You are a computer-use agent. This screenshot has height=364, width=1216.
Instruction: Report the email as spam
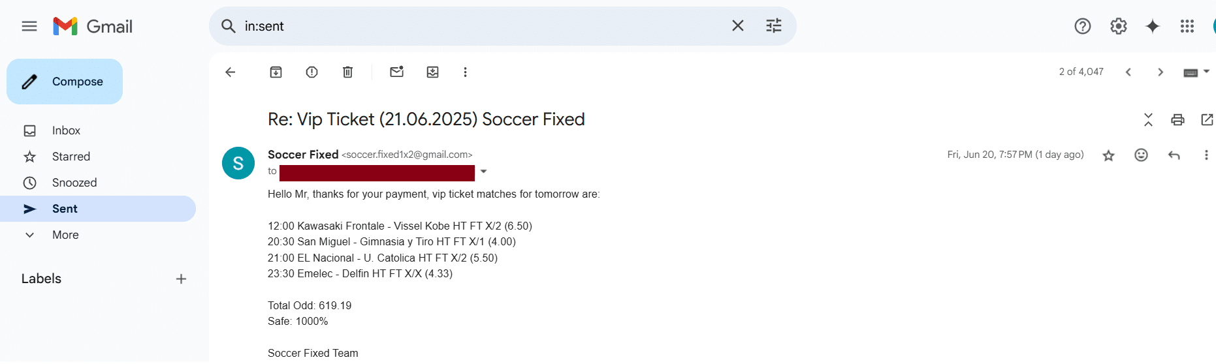(x=312, y=72)
